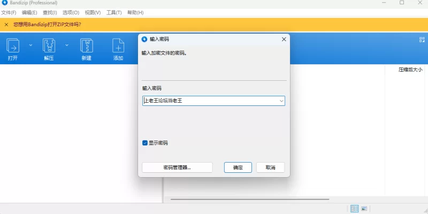Click the Bandizip logo in title bar
Image resolution: width=428 pixels, height=214 pixels.
[4, 3]
